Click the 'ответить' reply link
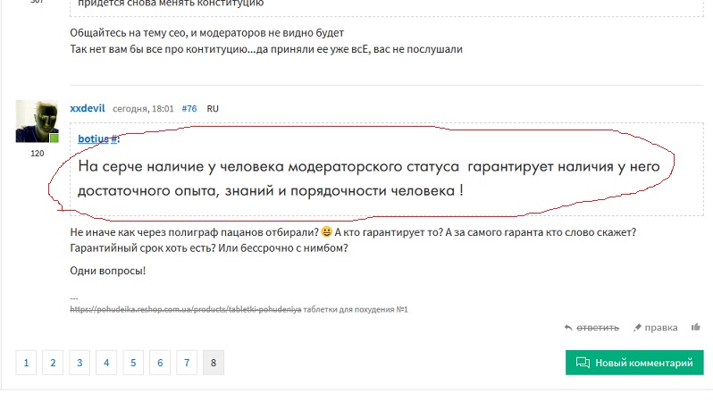Image resolution: width=713 pixels, height=402 pixels. pos(598,328)
